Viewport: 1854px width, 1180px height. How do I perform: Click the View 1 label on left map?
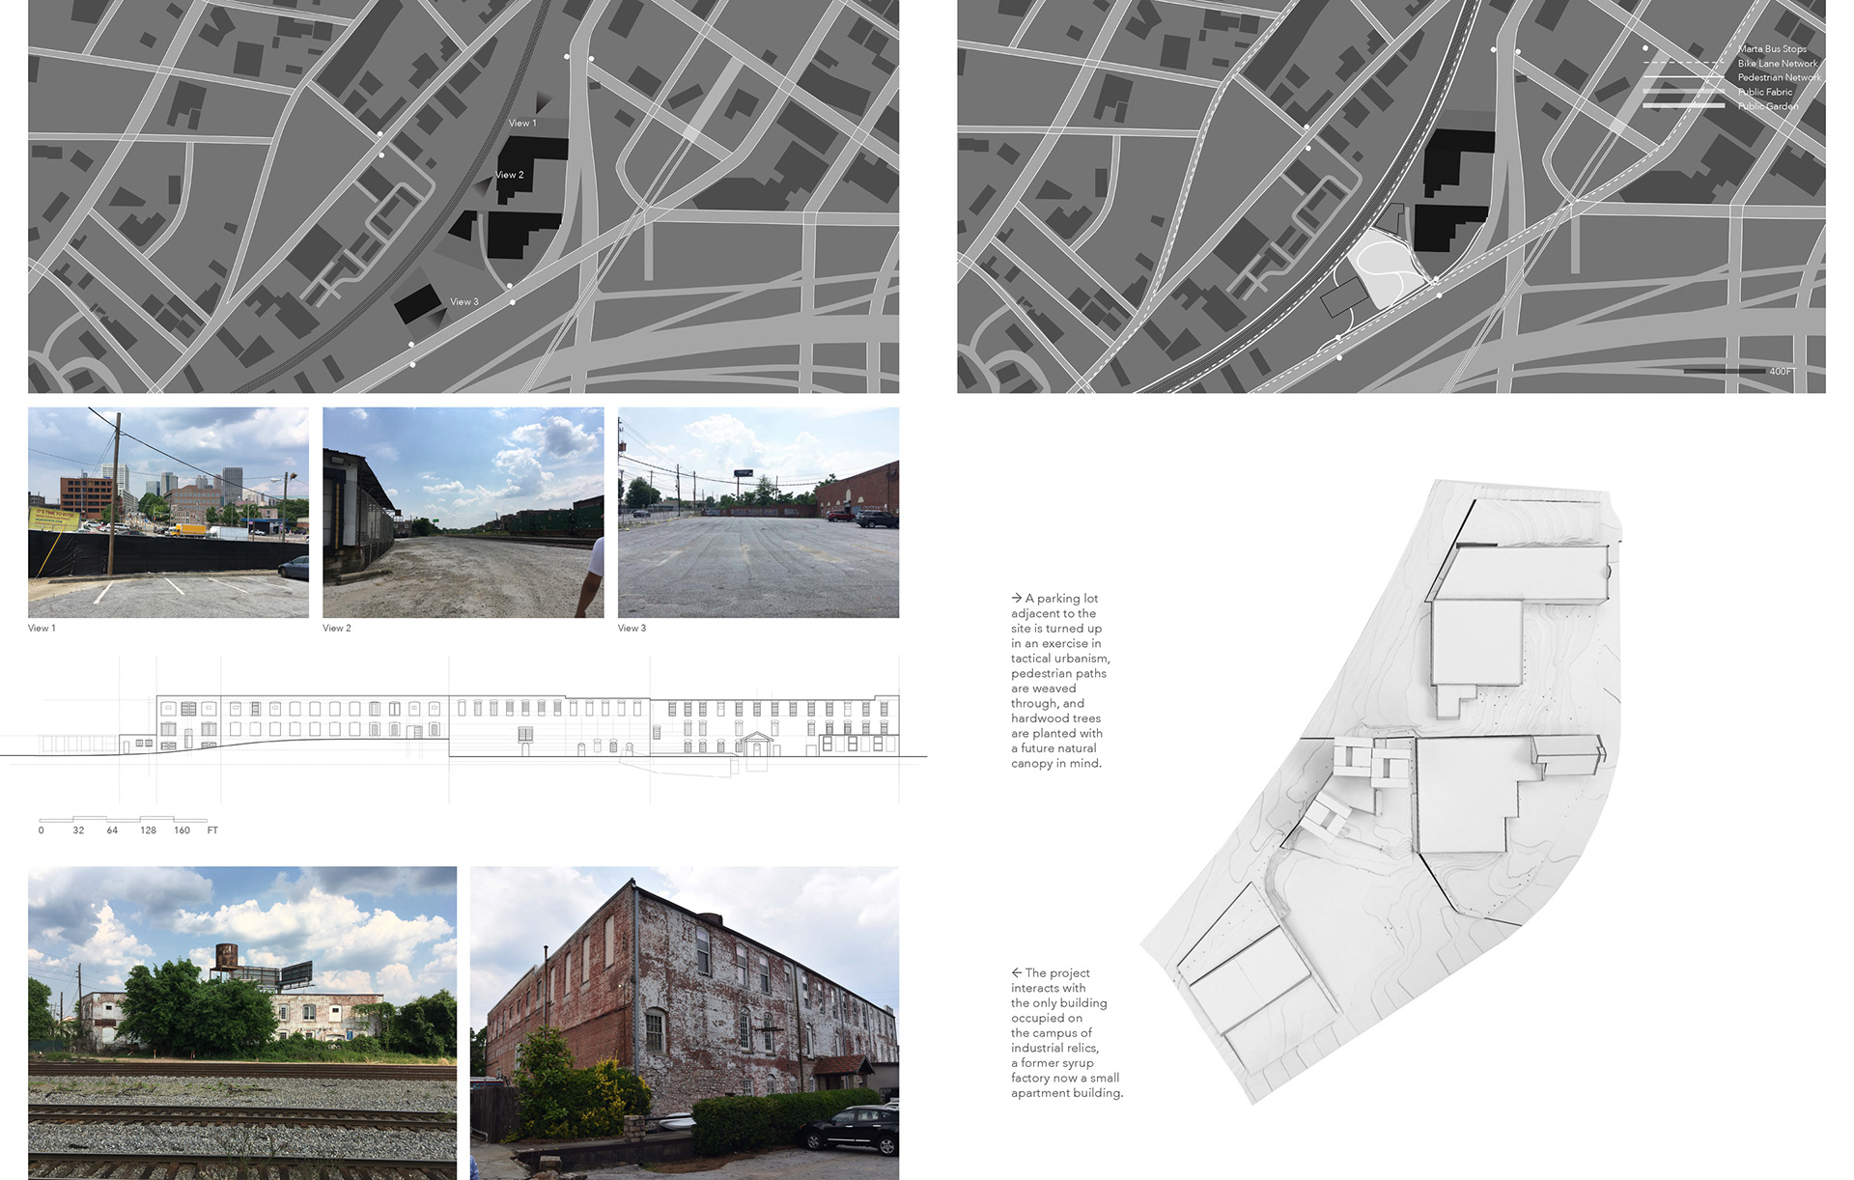click(522, 124)
